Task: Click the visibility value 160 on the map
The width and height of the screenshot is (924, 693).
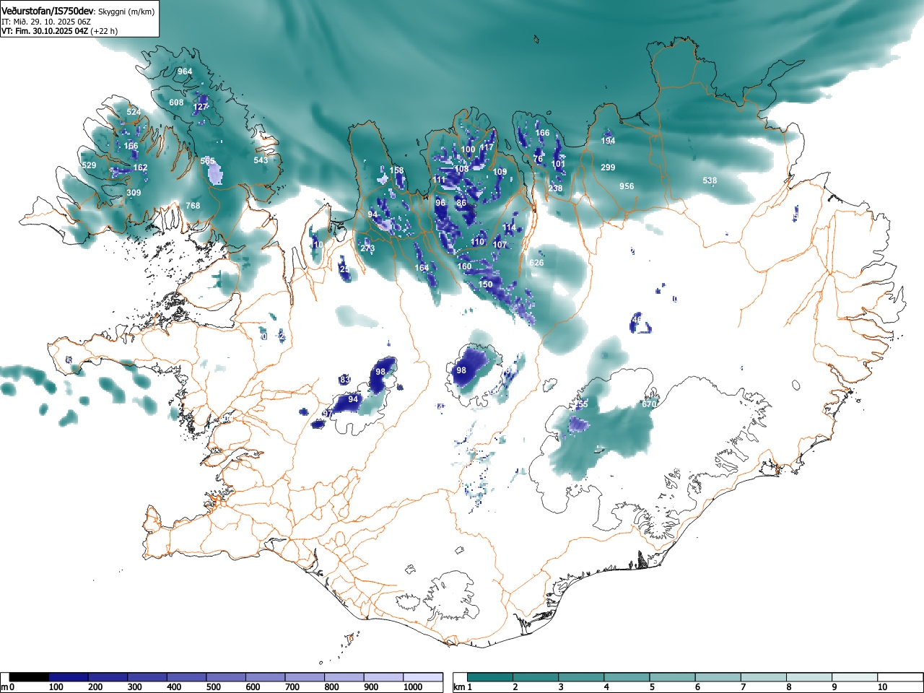Action: [x=464, y=266]
